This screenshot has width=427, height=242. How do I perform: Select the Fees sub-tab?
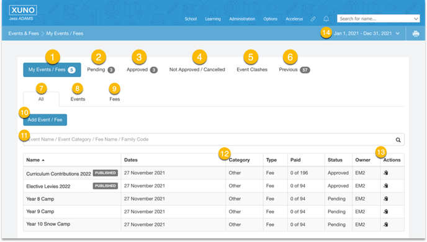point(115,99)
